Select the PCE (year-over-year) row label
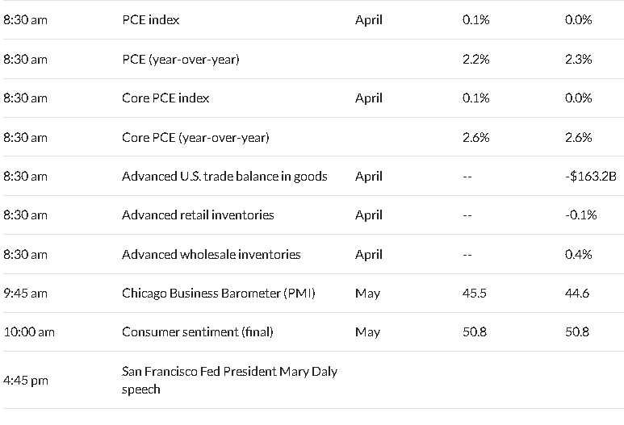 pyautogui.click(x=181, y=59)
